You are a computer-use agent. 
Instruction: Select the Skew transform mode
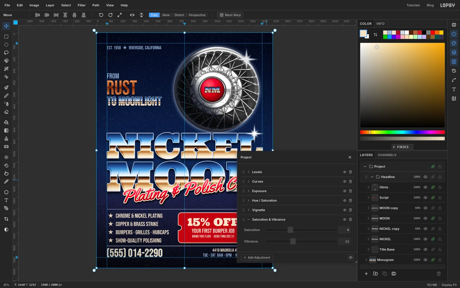click(x=166, y=15)
